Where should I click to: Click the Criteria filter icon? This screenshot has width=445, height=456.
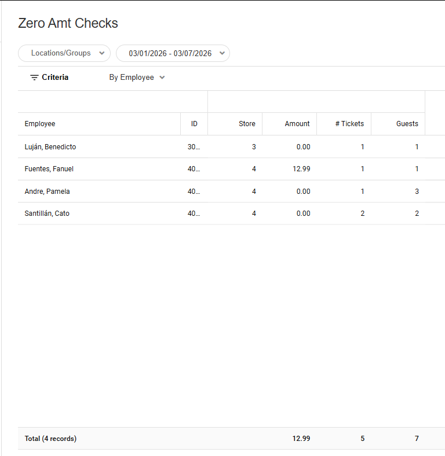[x=34, y=78]
